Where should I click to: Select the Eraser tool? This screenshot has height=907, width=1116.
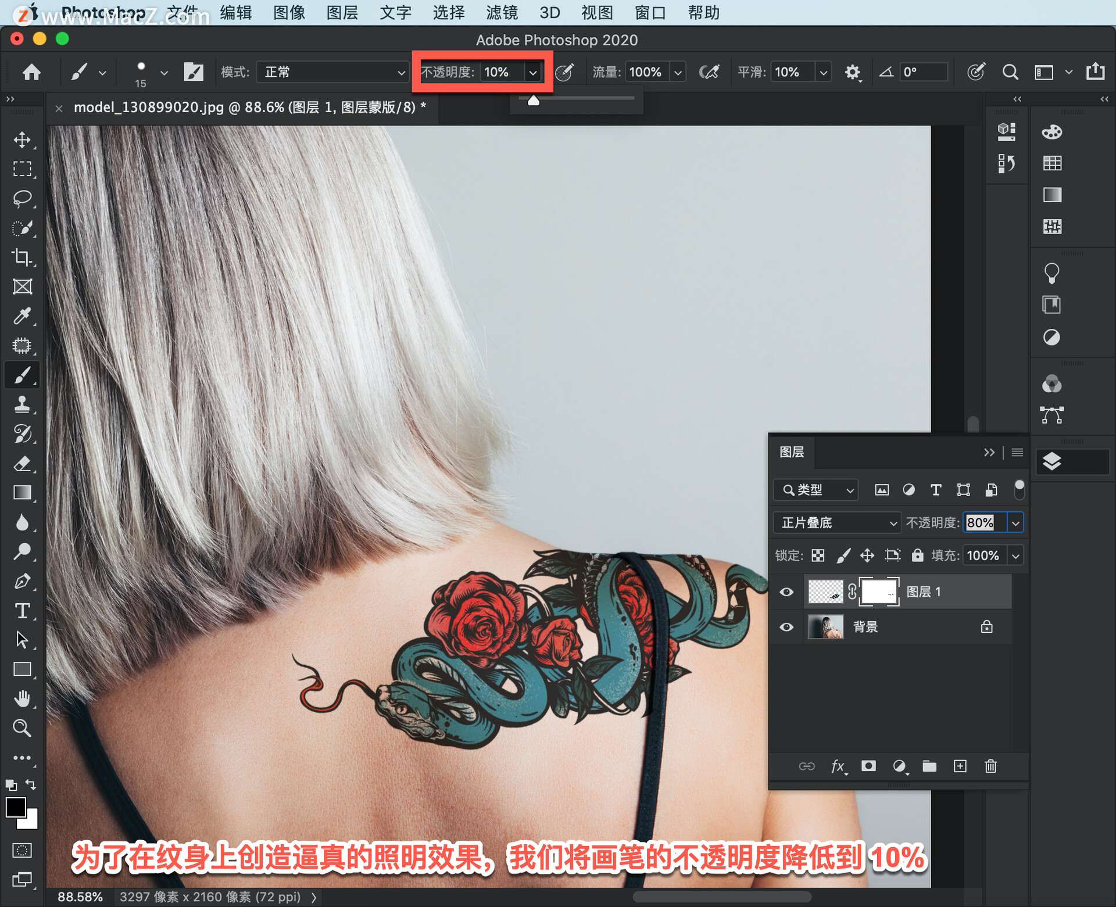[22, 464]
